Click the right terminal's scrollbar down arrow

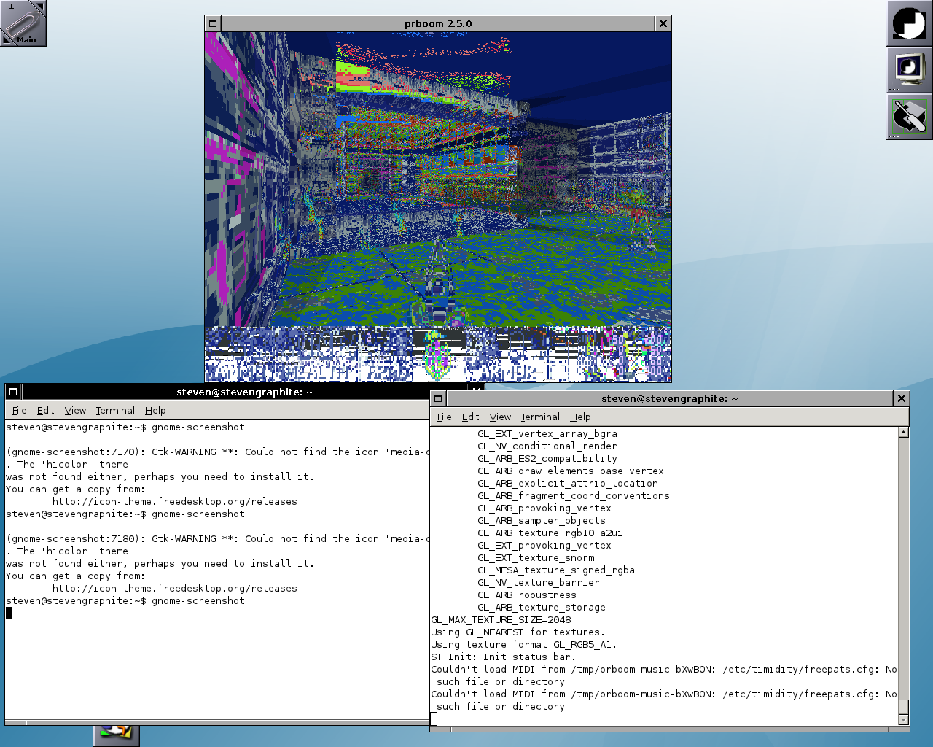pos(904,720)
